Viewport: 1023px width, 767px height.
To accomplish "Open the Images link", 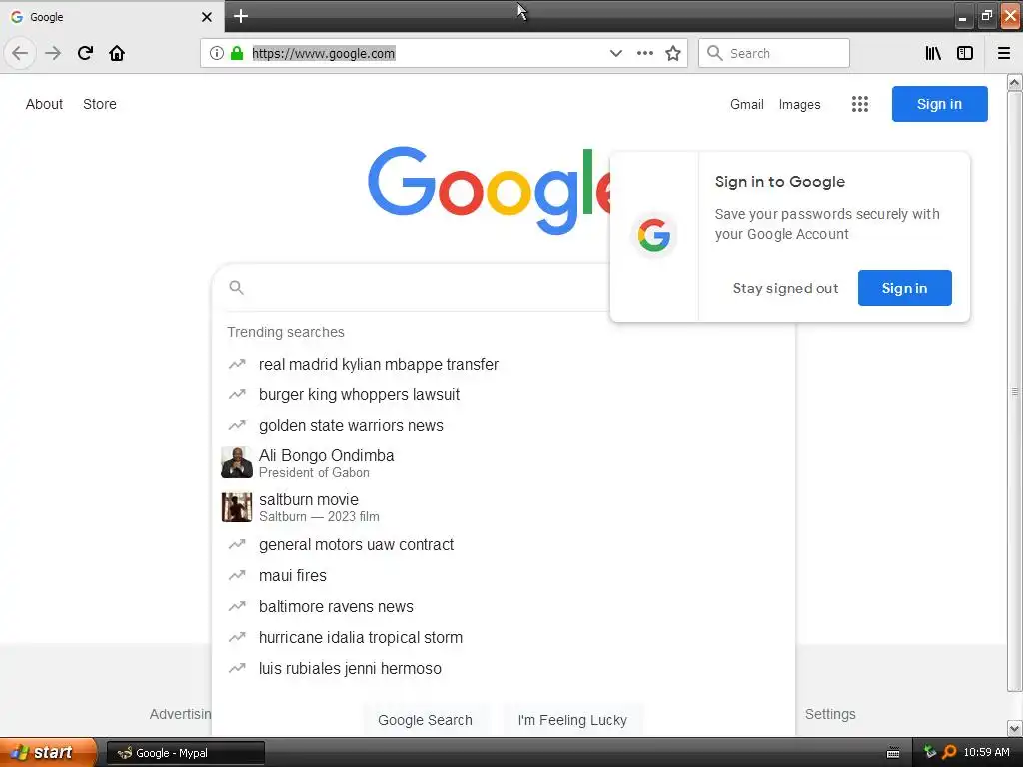I will pyautogui.click(x=800, y=104).
